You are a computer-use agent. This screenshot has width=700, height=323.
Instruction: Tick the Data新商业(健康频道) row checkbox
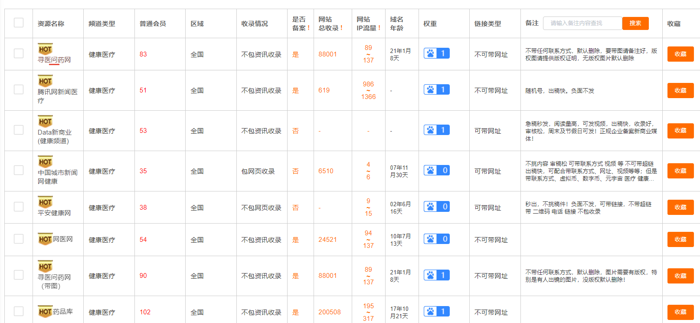coord(19,130)
